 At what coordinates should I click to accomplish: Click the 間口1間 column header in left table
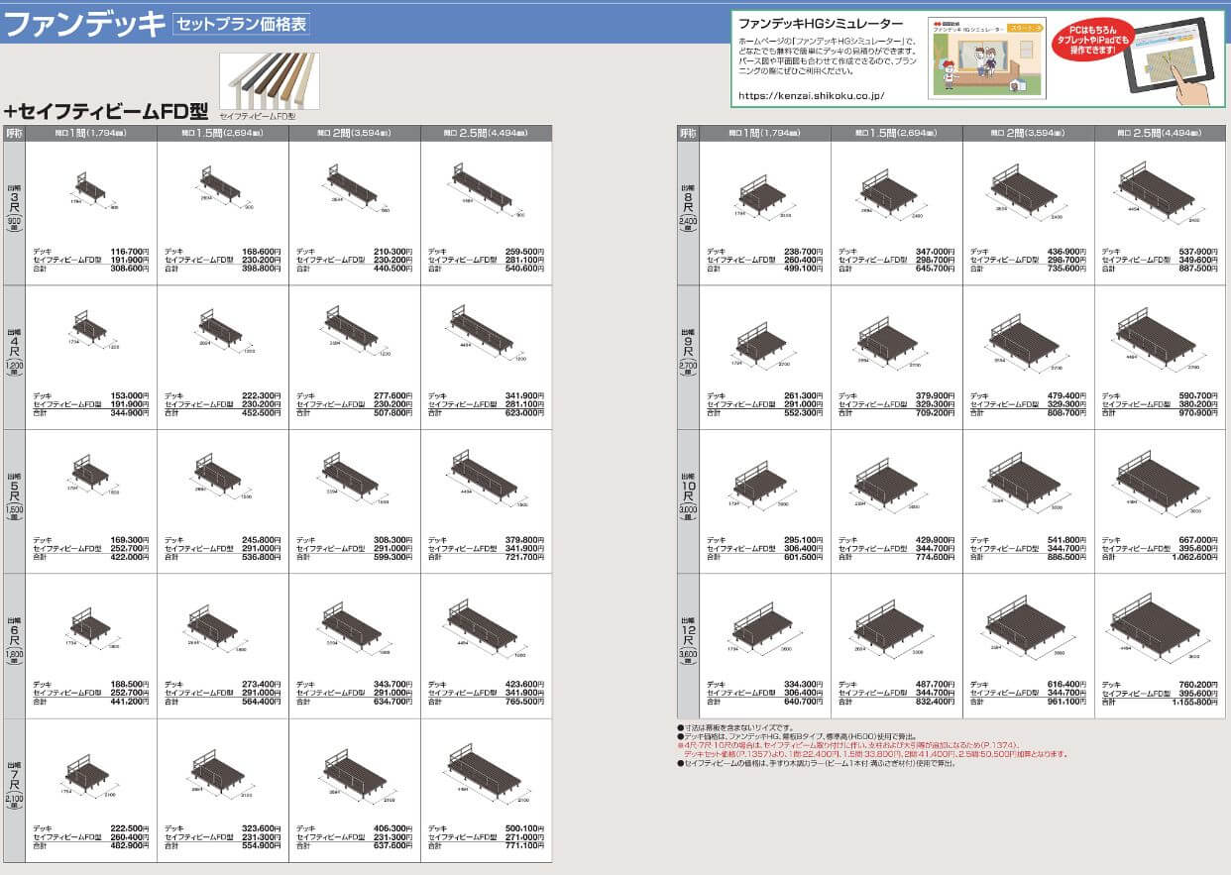(91, 132)
